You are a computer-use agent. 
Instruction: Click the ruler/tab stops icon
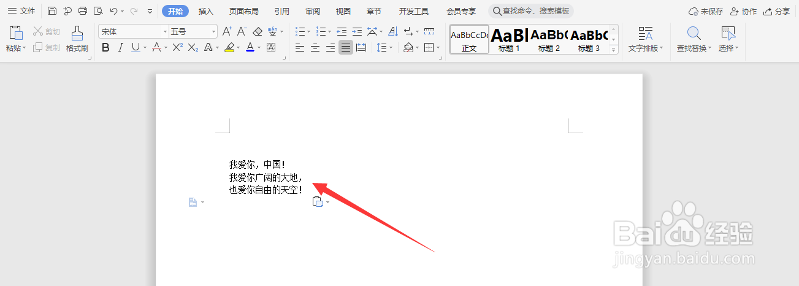pos(429,31)
